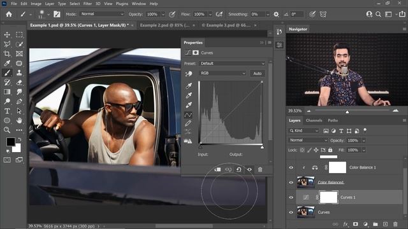Screen dimensions: 408x229
Task: Open layer styles fx menu
Action: (x=346, y=224)
